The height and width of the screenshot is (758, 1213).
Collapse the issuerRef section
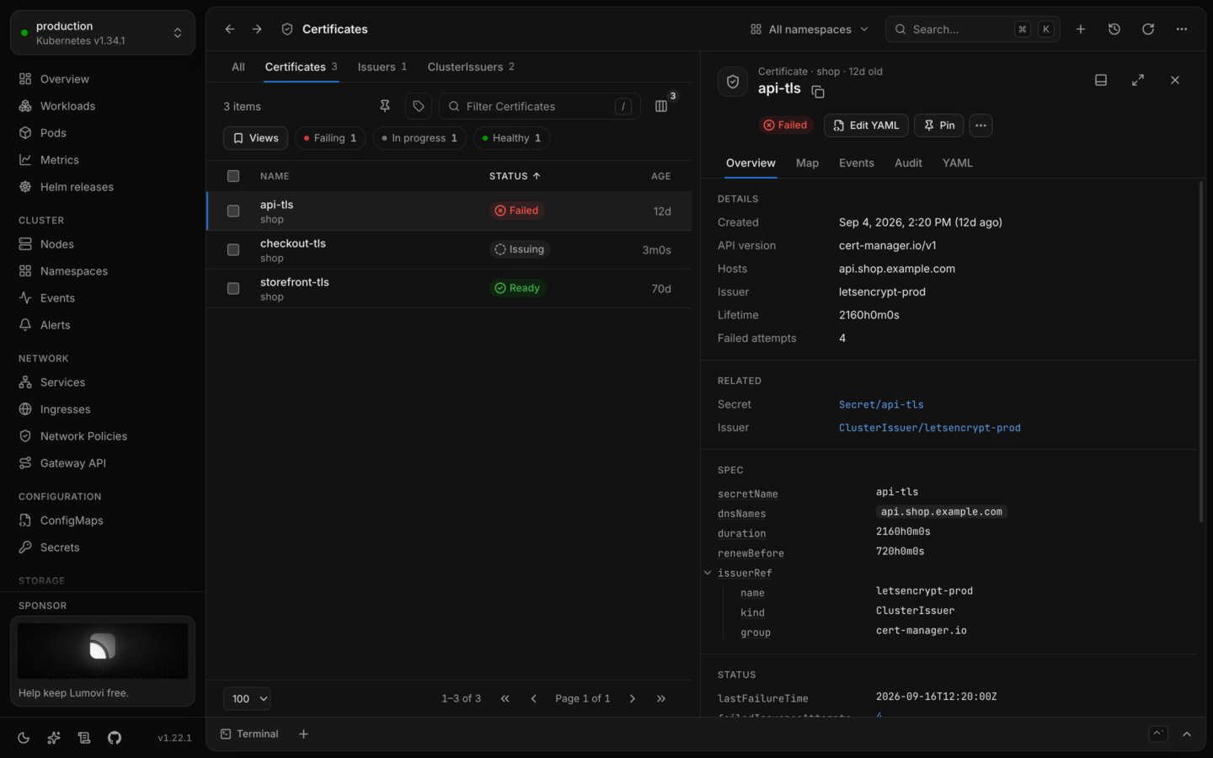click(x=708, y=573)
